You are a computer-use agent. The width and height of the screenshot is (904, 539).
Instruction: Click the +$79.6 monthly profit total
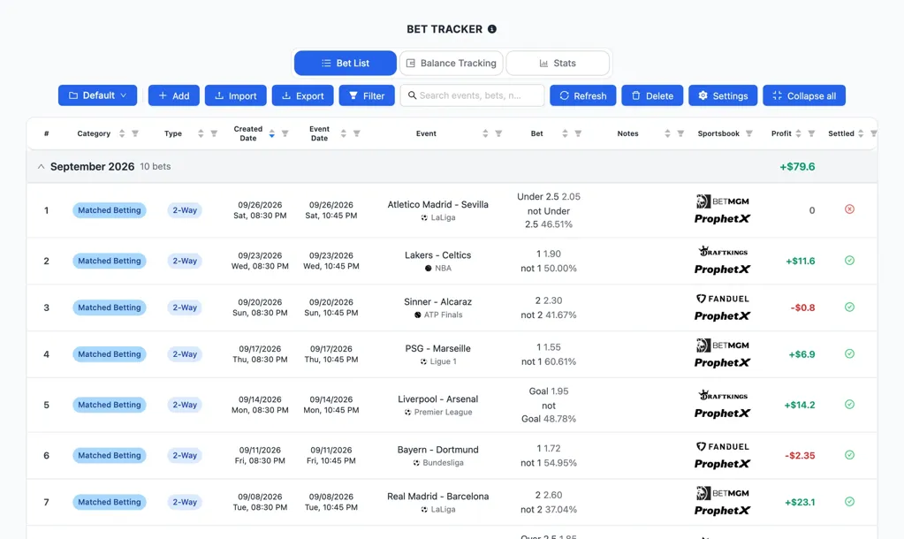[x=797, y=167]
